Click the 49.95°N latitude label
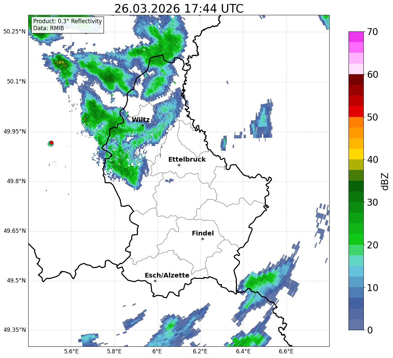The height and width of the screenshot is (358, 393). coord(15,131)
